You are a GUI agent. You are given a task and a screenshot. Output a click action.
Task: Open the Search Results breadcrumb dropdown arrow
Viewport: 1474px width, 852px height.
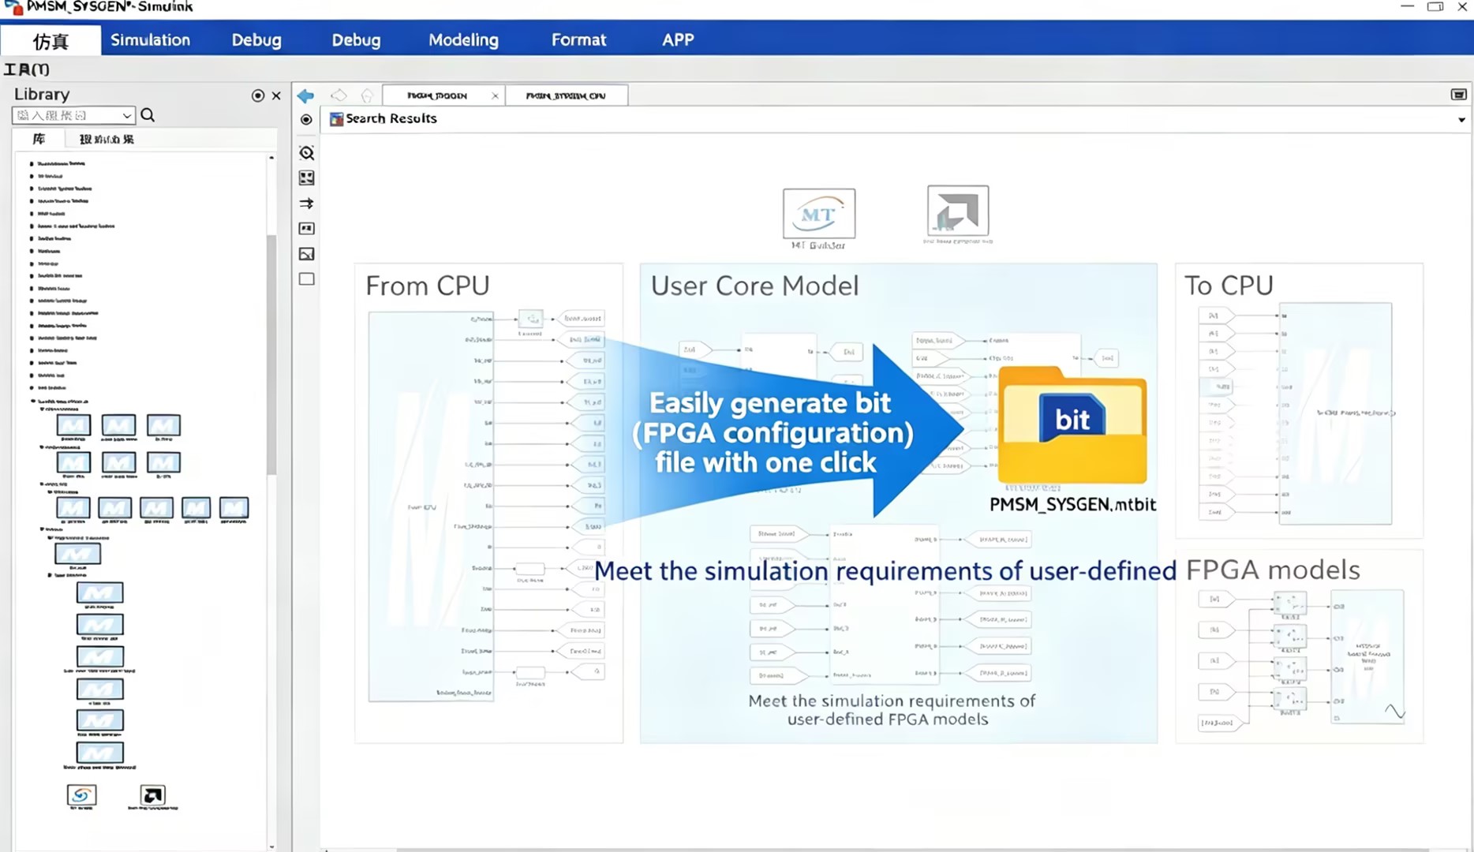click(1461, 120)
